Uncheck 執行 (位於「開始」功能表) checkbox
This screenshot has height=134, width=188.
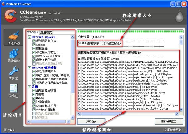pyautogui.click(x=34, y=75)
